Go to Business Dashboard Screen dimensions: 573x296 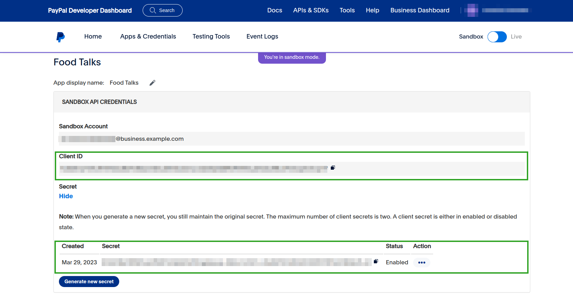point(420,10)
